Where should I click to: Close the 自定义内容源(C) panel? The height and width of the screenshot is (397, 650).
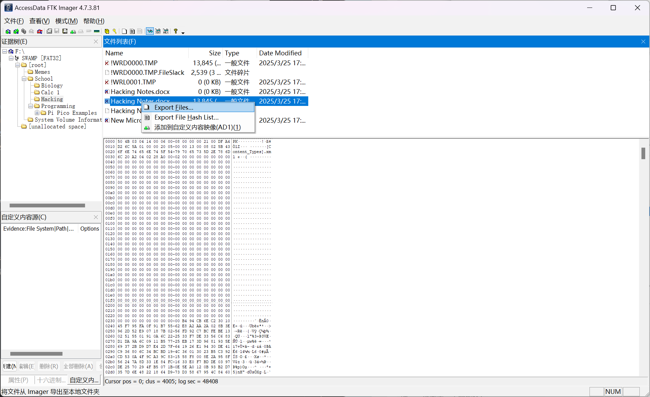[x=96, y=217]
